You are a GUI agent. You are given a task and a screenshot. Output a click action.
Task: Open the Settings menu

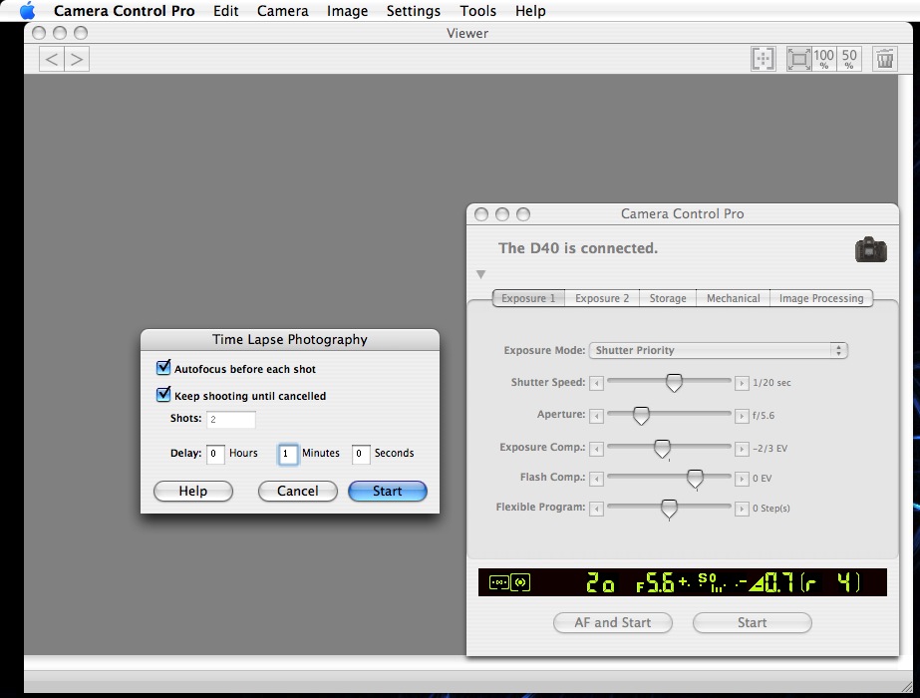point(414,11)
